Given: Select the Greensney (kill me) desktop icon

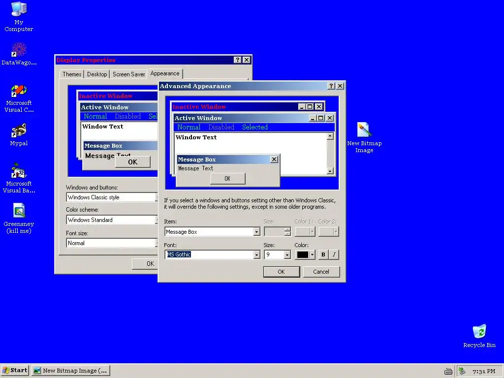Looking at the screenshot, I should (x=19, y=219).
